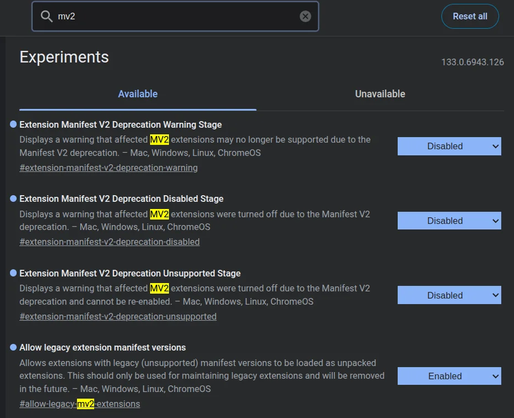Open the Deprecation Warning Stage dropdown
The image size is (514, 418).
pyautogui.click(x=449, y=147)
